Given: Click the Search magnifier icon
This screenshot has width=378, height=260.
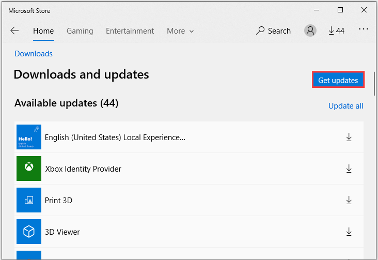Looking at the screenshot, I should [260, 30].
